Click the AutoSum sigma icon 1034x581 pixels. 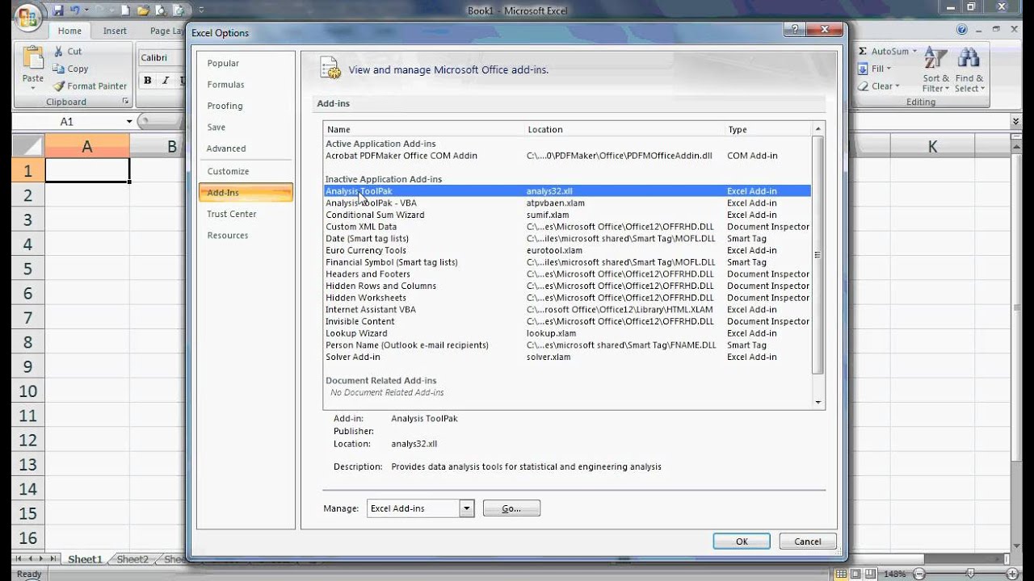pyautogui.click(x=862, y=51)
